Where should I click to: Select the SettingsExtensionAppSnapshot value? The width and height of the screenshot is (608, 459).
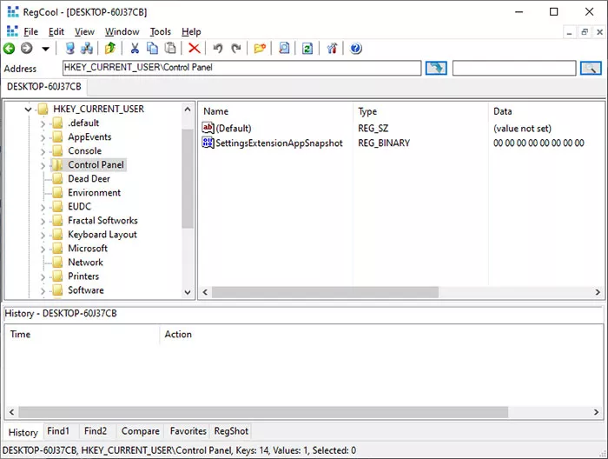coord(279,143)
